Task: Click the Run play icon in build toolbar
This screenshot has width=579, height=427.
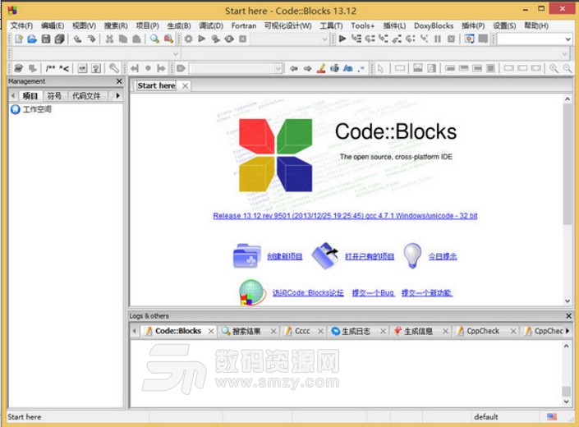Action: (x=201, y=39)
